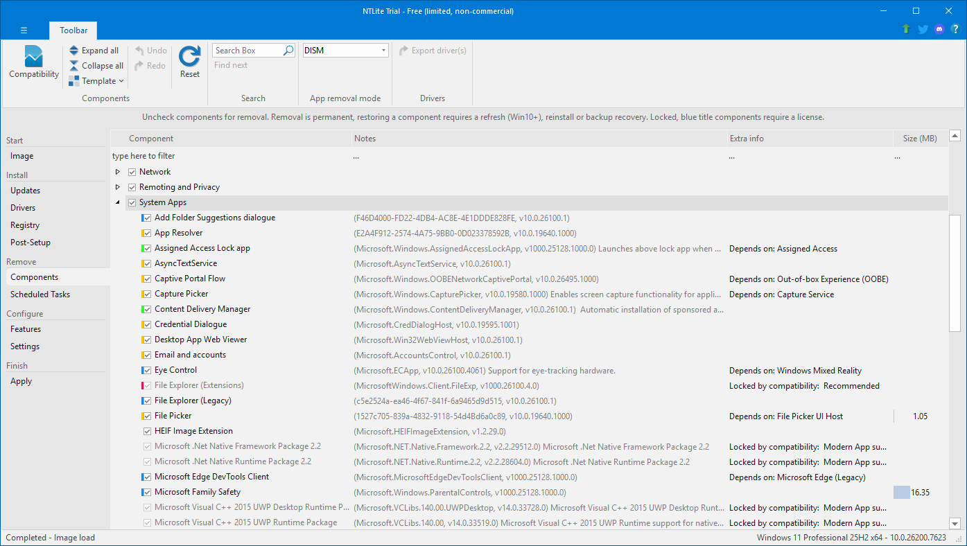Uncheck Content Delivery Manager checkbox
The height and width of the screenshot is (546, 967).
[x=147, y=309]
